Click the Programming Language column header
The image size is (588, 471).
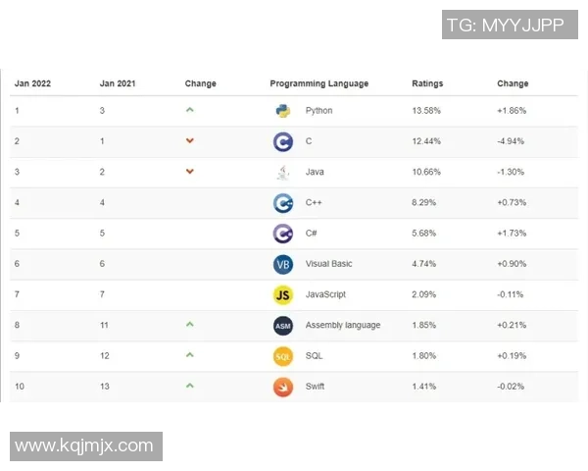(x=318, y=84)
